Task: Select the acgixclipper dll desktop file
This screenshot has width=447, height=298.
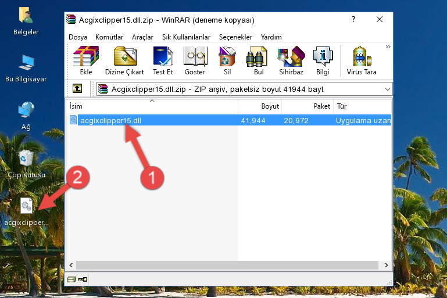Action: tap(26, 212)
